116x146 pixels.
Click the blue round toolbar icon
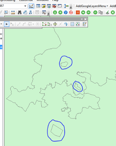point(66,12)
